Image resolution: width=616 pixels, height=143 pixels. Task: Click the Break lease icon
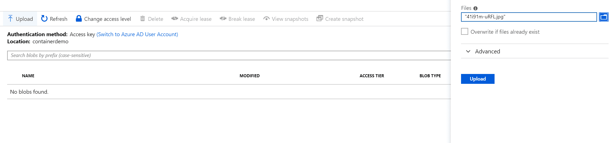(x=223, y=19)
